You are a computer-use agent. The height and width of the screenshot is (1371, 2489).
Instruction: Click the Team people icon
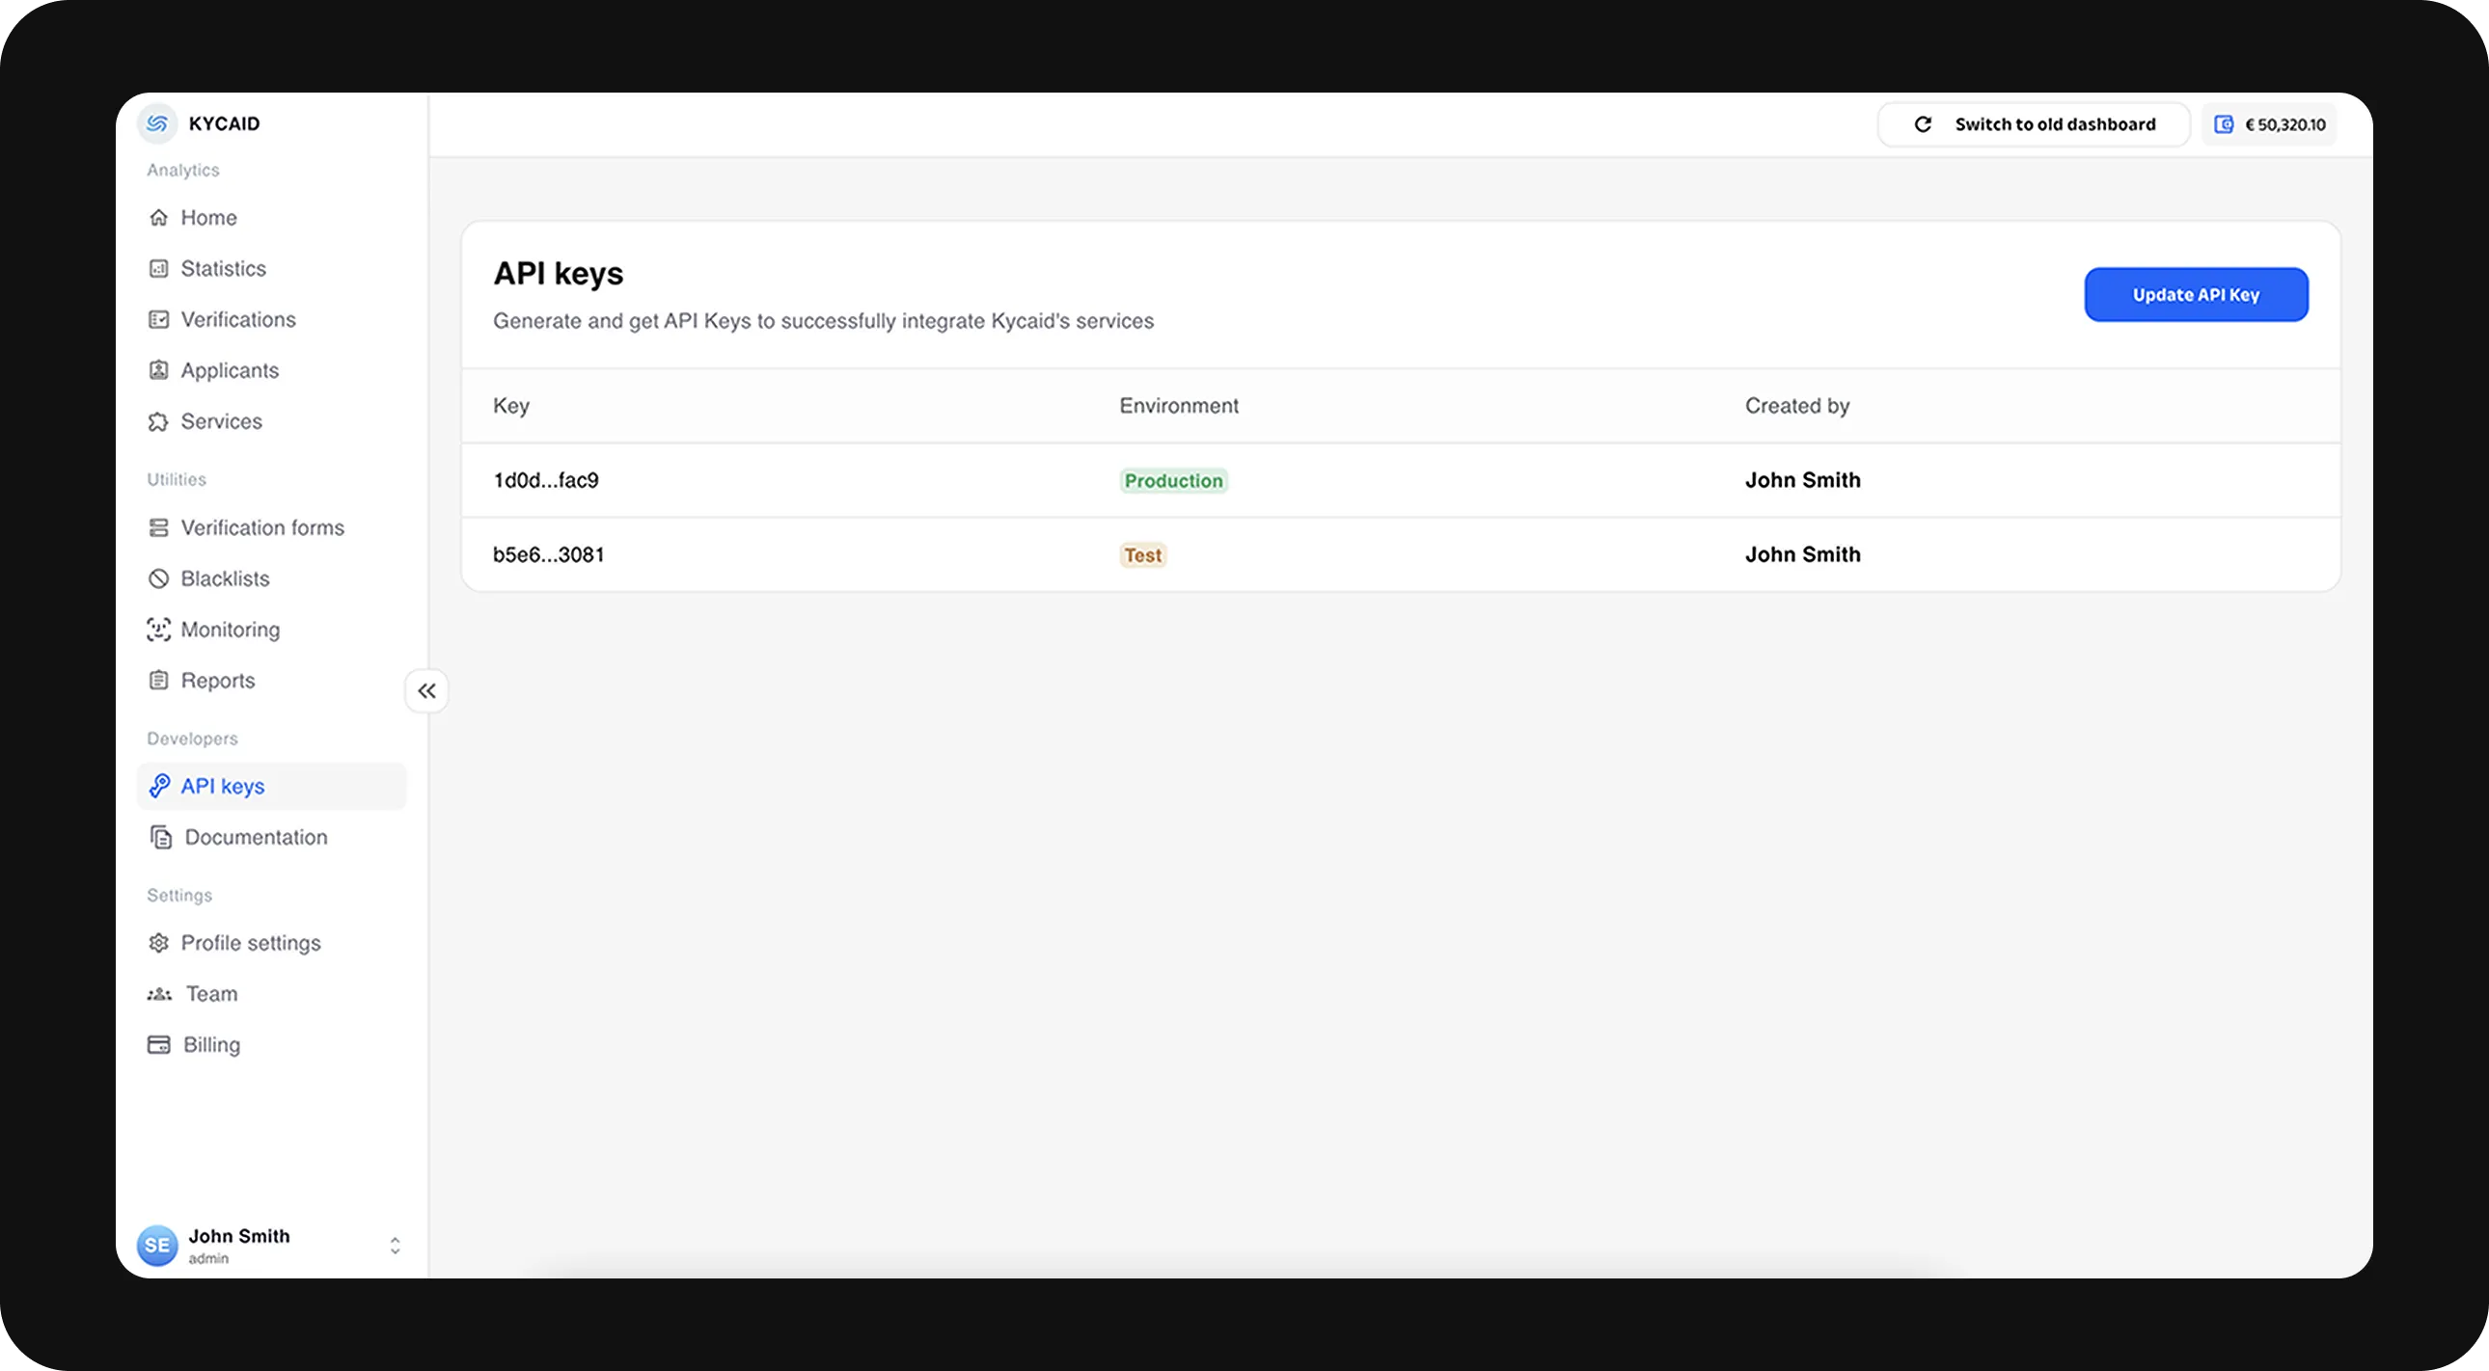[x=159, y=993]
